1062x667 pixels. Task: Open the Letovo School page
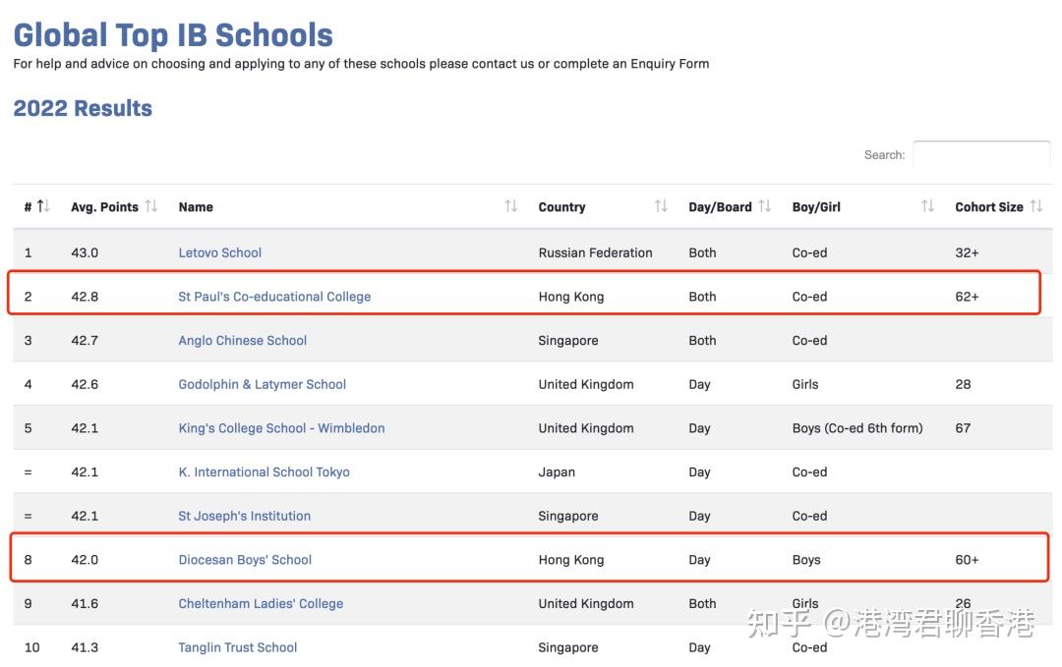tap(219, 252)
